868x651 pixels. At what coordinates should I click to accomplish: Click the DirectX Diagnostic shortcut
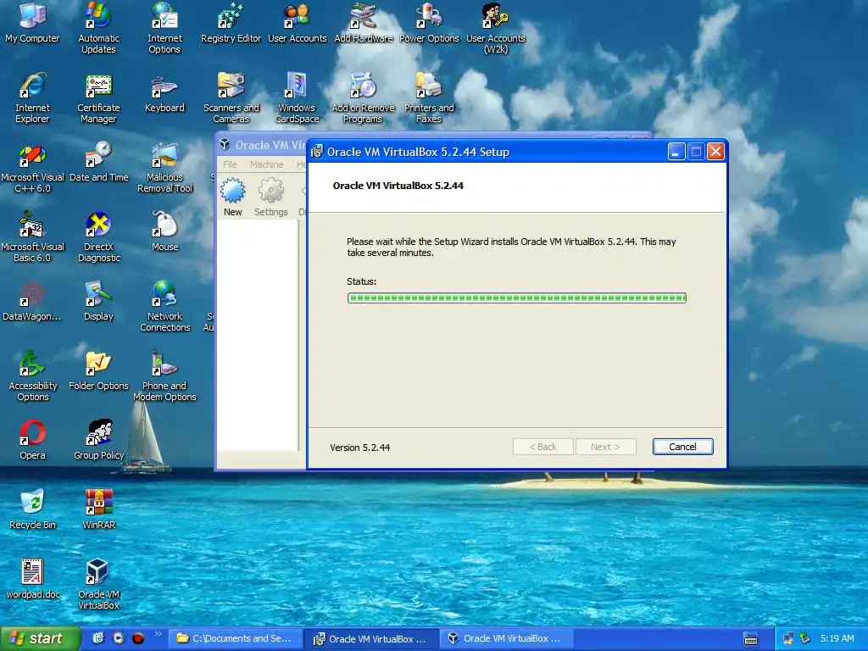point(98,236)
